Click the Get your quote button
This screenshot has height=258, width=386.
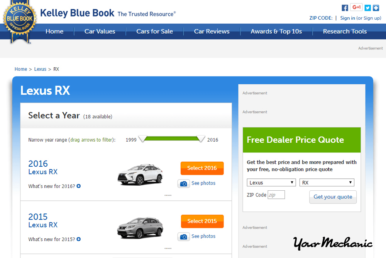(333, 197)
